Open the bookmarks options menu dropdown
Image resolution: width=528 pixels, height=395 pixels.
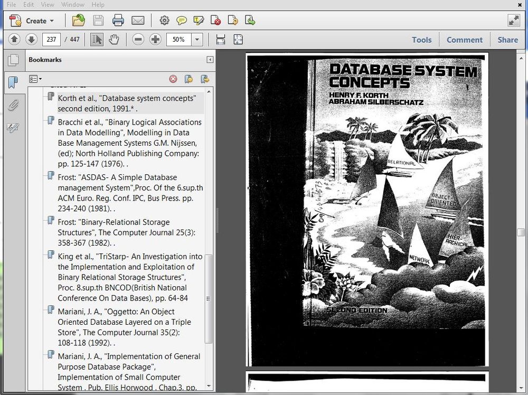pyautogui.click(x=35, y=79)
